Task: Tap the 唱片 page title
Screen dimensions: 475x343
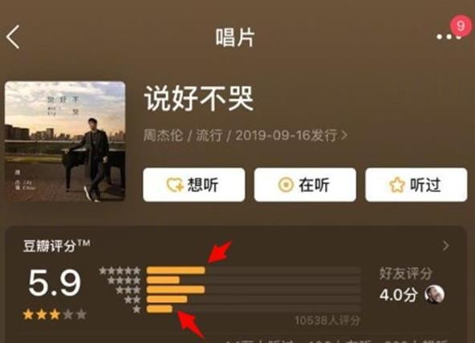Action: click(235, 37)
